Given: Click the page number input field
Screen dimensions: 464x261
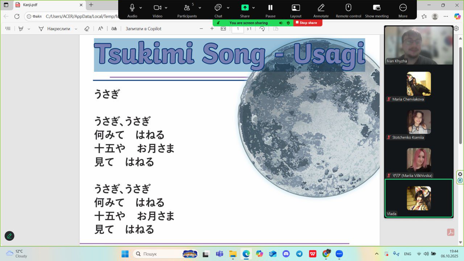Looking at the screenshot, I should [x=238, y=29].
